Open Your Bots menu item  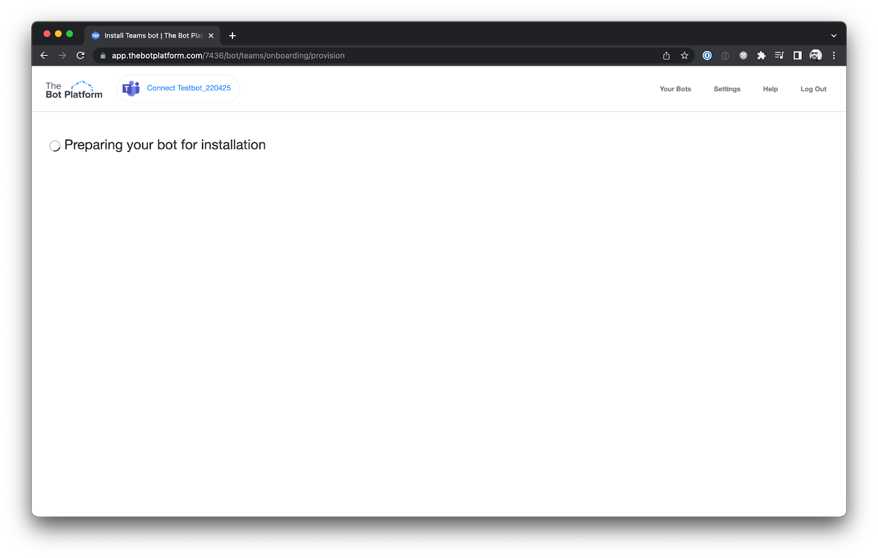pos(675,89)
